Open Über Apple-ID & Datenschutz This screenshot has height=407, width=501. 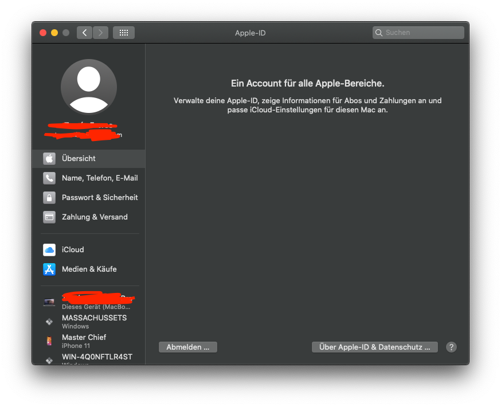point(374,347)
